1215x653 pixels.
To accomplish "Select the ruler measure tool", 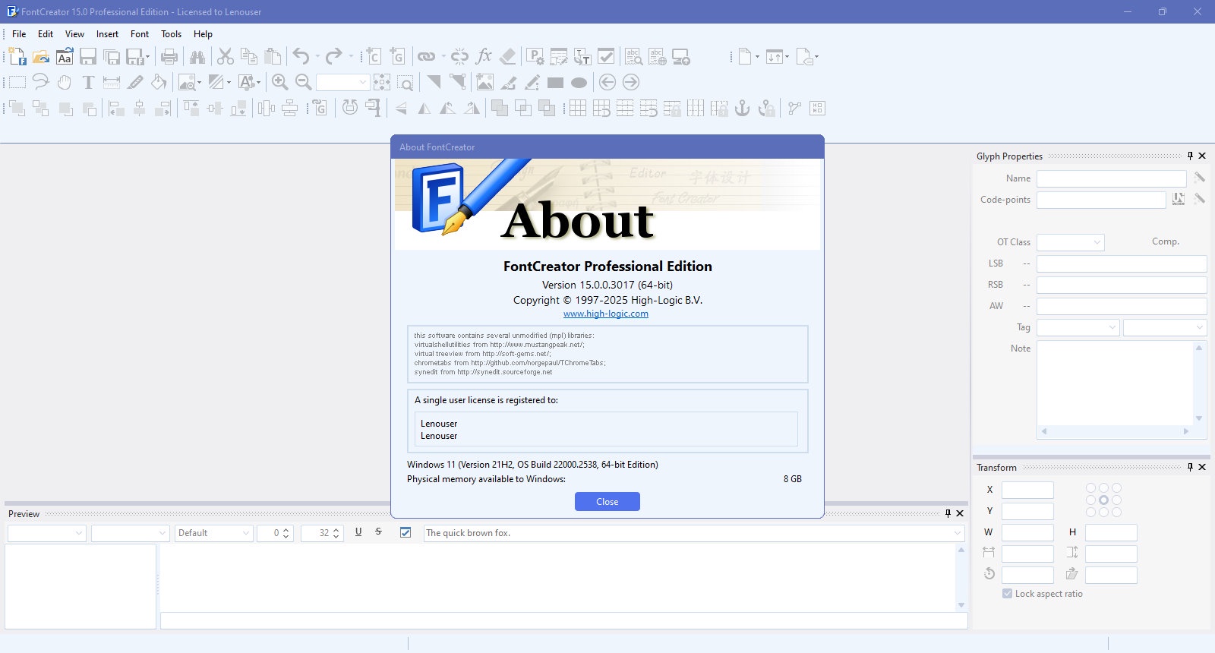I will click(x=112, y=82).
